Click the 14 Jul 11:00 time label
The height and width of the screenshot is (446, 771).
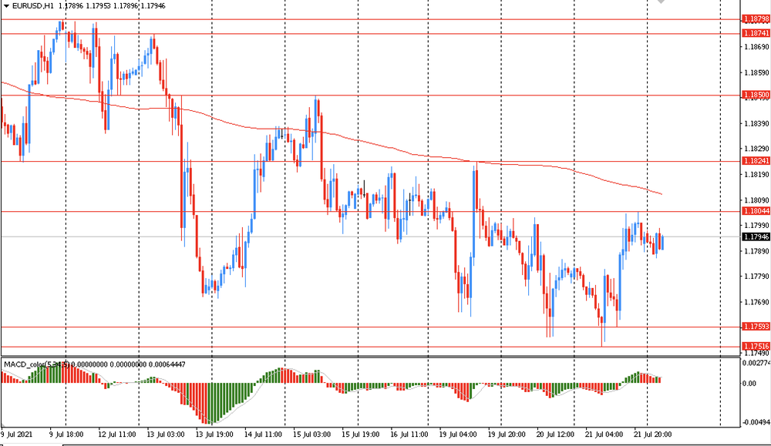pos(263,434)
